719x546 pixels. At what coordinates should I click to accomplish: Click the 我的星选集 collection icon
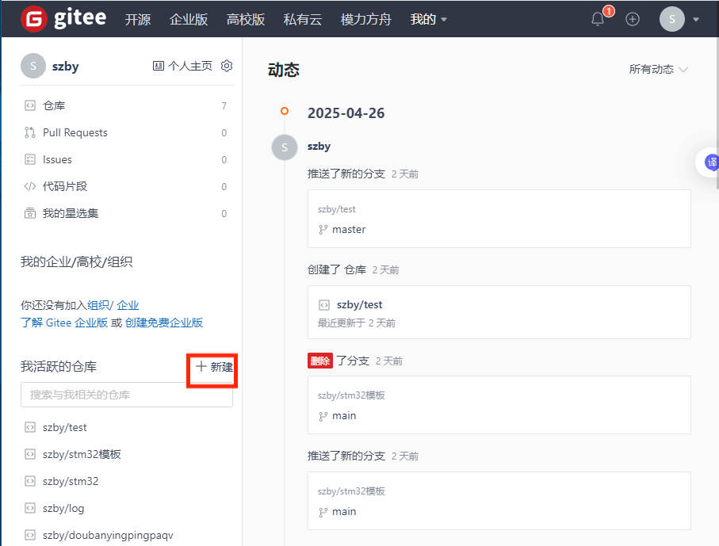[x=30, y=214]
